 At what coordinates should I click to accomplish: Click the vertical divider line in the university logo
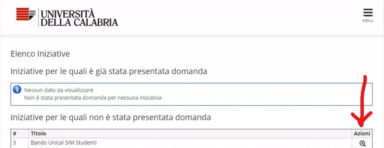(38, 17)
